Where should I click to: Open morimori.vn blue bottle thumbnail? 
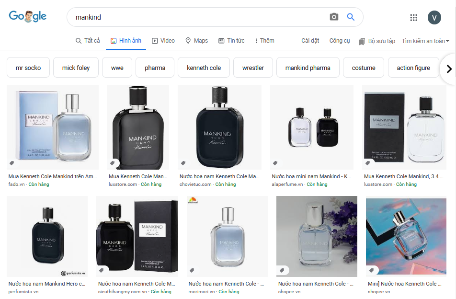[x=227, y=236]
